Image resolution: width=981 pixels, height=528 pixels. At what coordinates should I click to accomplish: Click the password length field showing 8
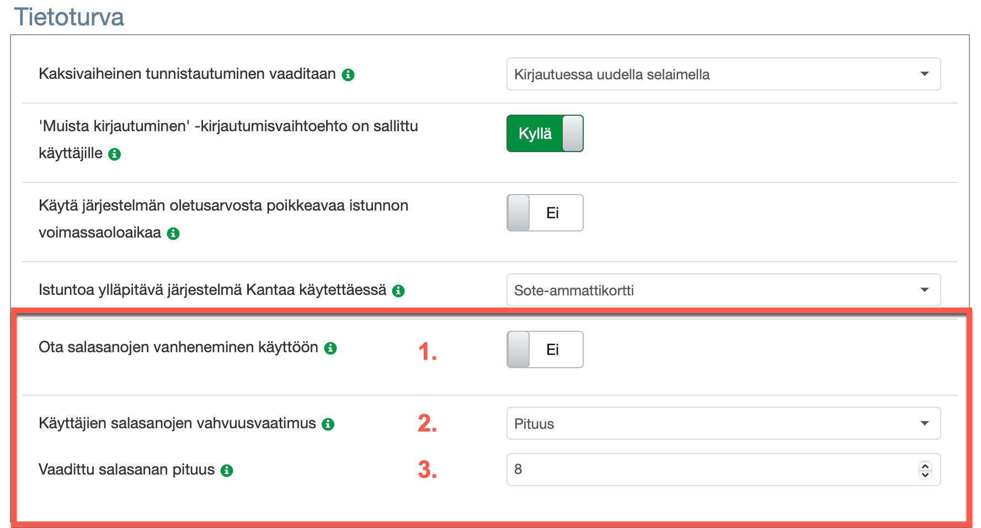[x=706, y=470]
